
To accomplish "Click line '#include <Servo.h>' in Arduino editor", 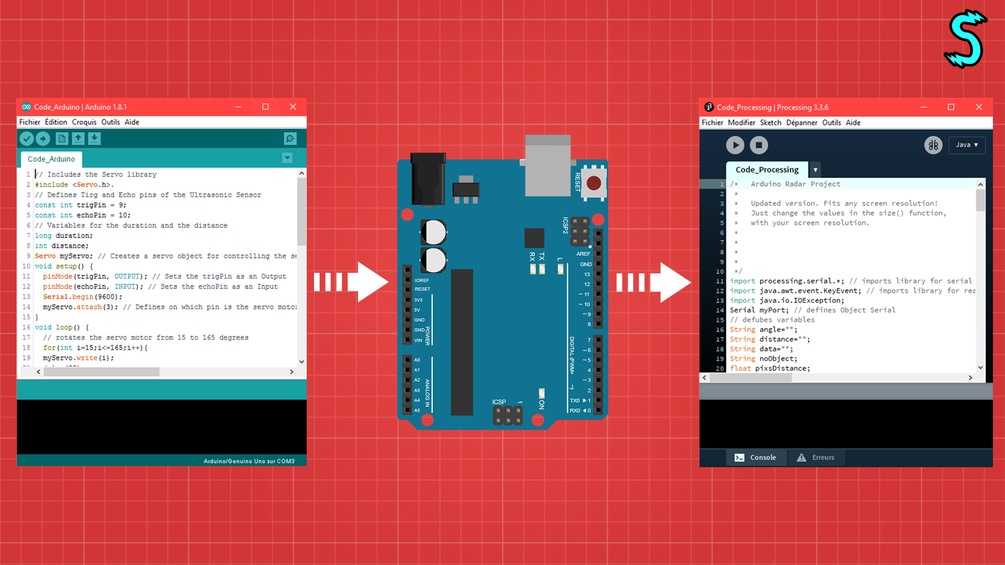I will pos(74,185).
